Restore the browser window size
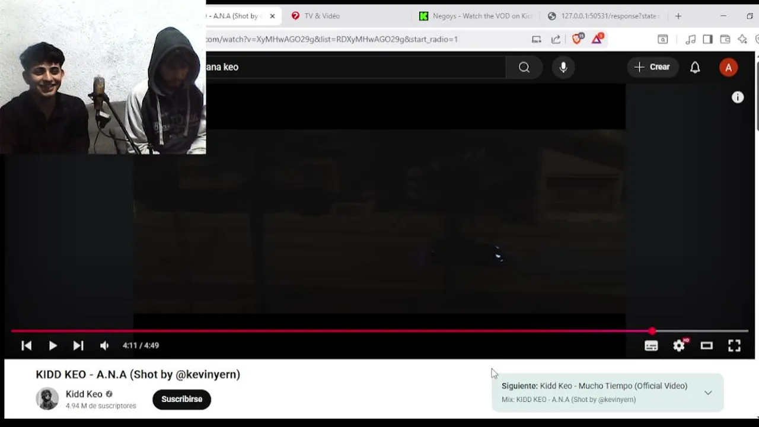The height and width of the screenshot is (427, 759). [x=750, y=16]
